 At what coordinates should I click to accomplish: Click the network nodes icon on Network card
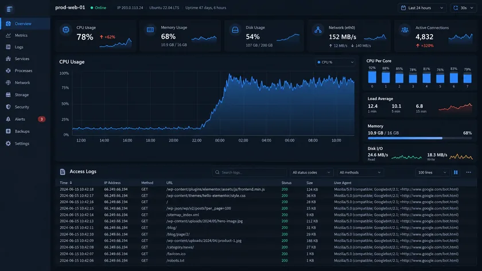click(x=318, y=30)
